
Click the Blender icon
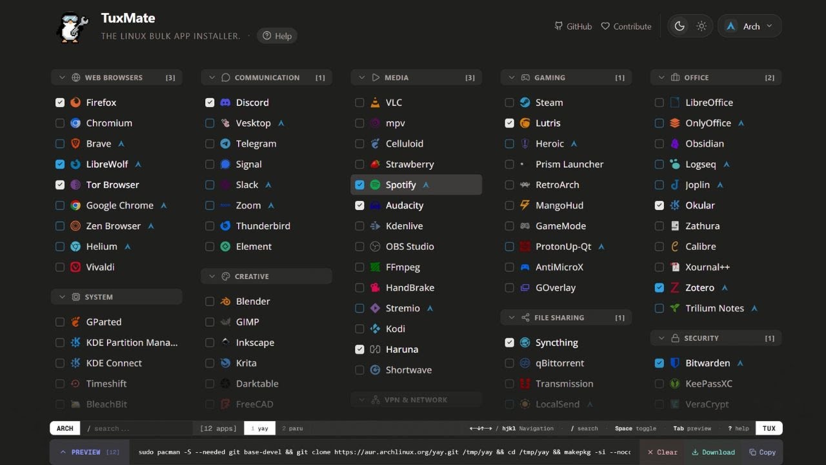[225, 302]
